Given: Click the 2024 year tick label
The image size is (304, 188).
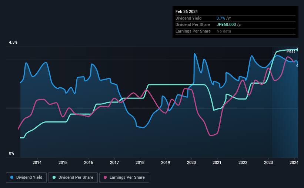Looking at the screenshot, I should point(294,162).
